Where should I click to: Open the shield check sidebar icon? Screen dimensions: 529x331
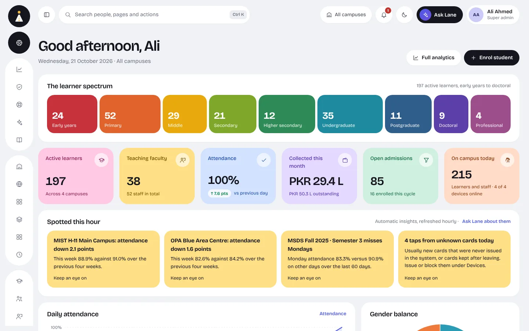click(x=19, y=87)
